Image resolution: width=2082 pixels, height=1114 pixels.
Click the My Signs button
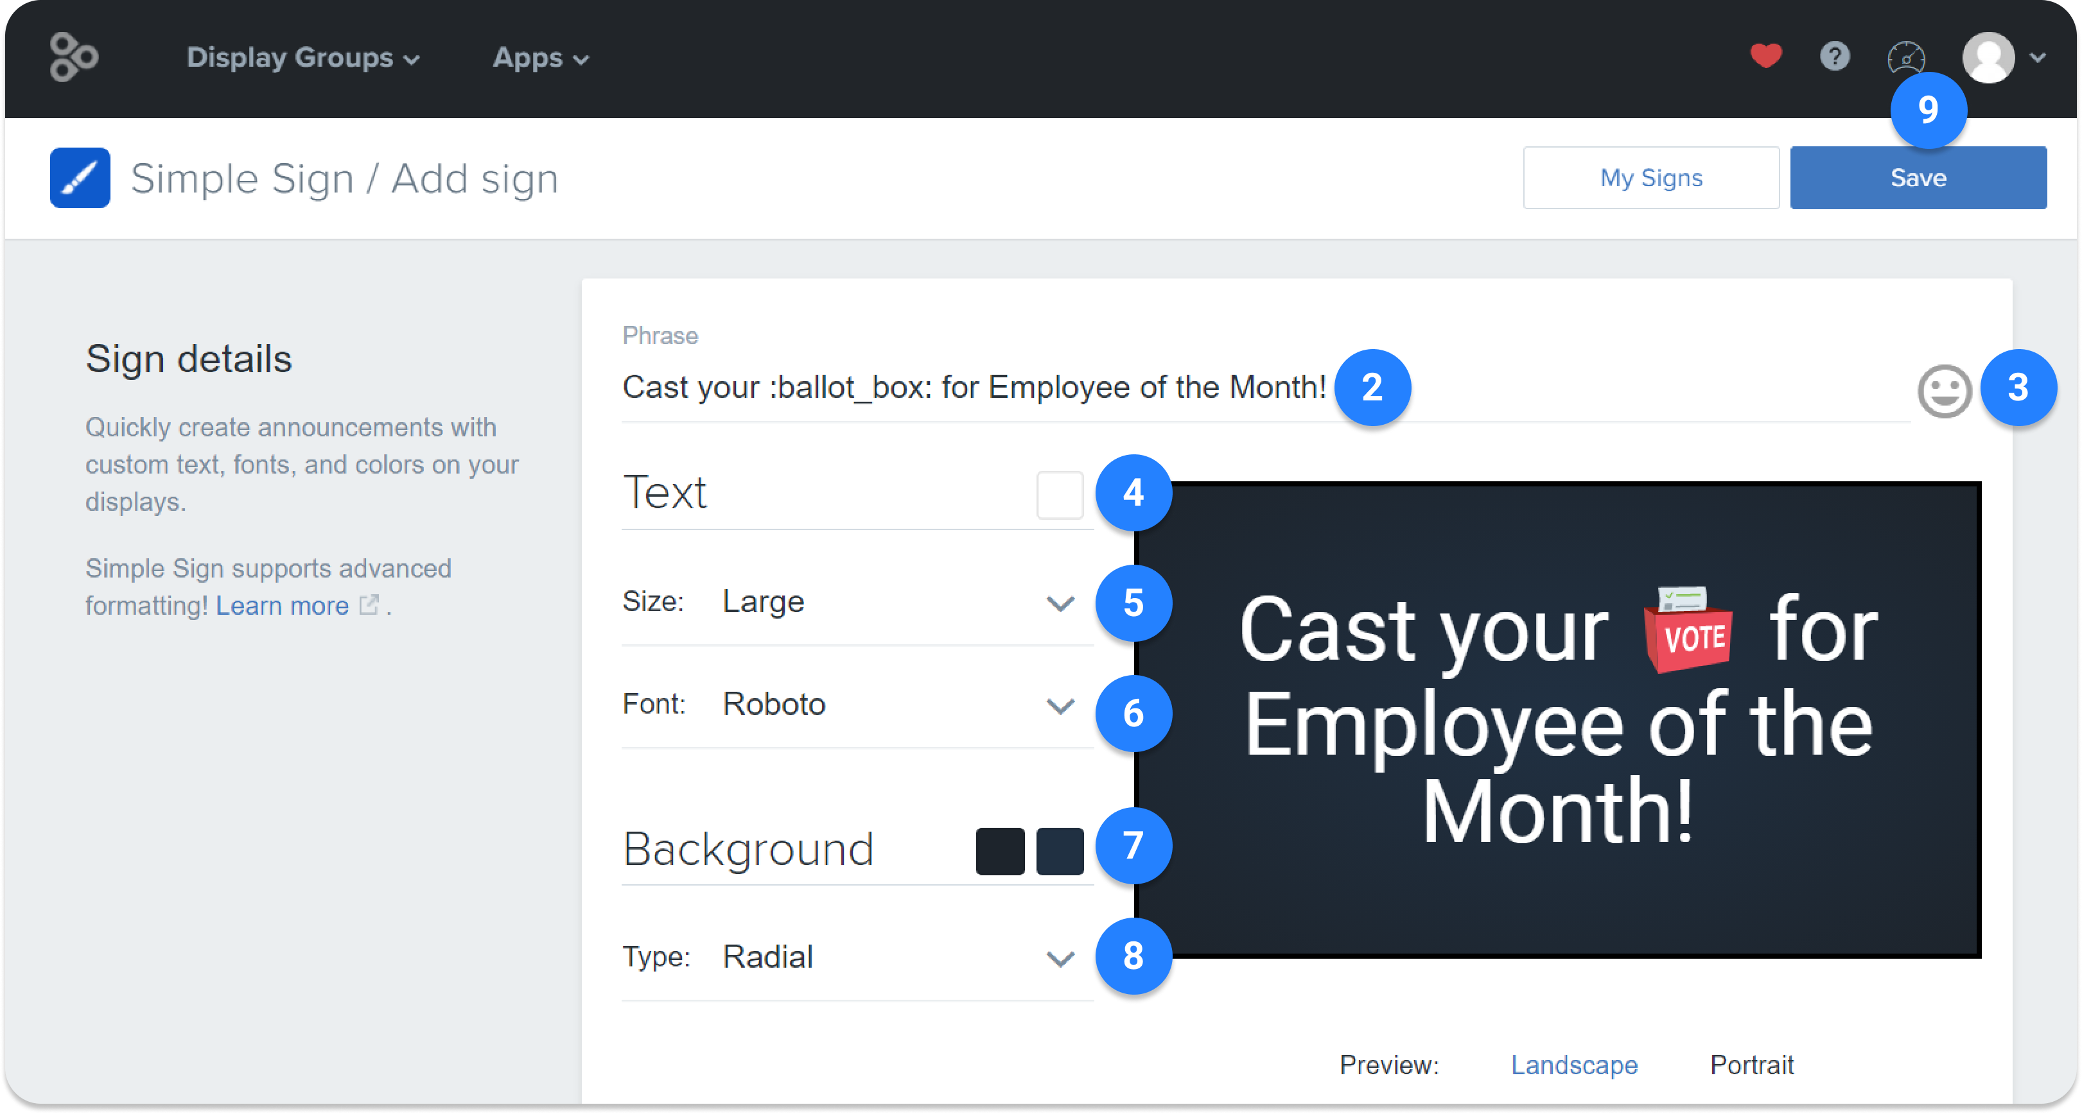[1650, 178]
